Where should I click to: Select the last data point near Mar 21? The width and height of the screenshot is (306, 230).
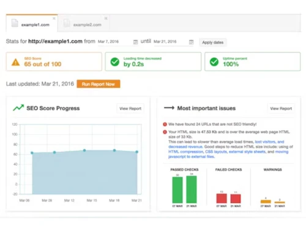[x=137, y=152]
